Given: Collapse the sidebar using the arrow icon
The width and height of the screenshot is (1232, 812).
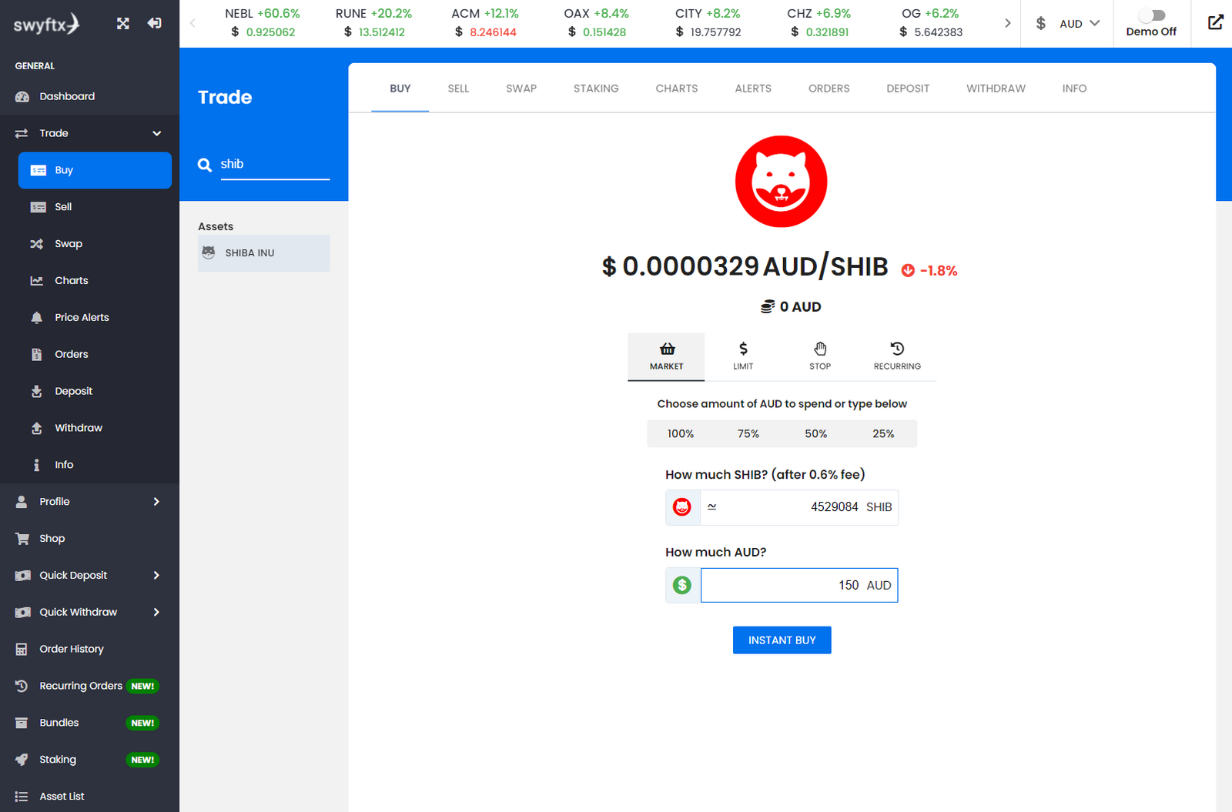Looking at the screenshot, I should (155, 24).
